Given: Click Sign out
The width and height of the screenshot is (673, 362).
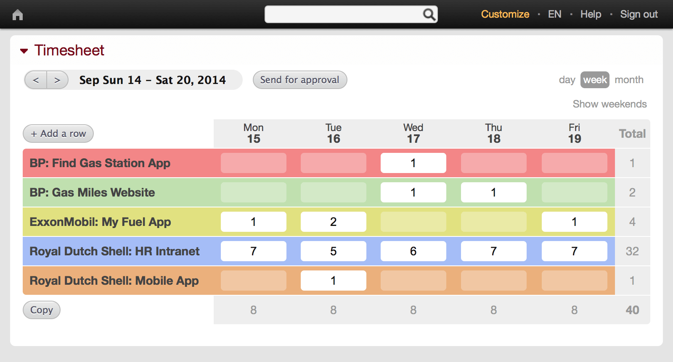Looking at the screenshot, I should click(639, 14).
